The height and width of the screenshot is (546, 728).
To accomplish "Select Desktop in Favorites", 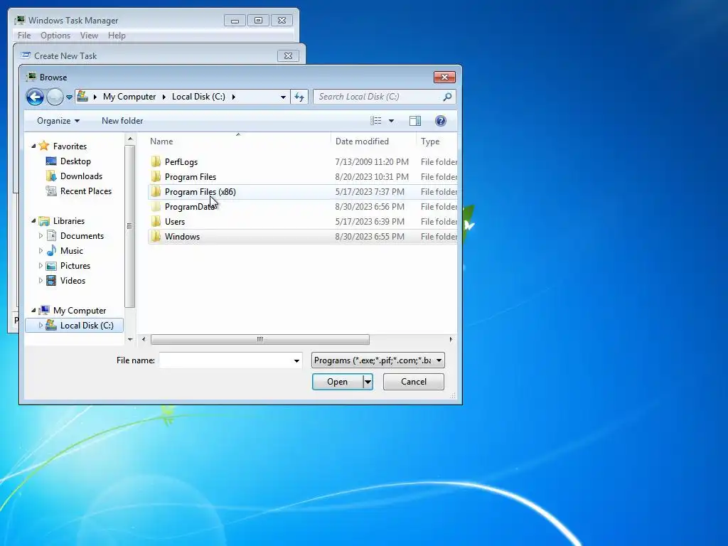I will click(75, 161).
